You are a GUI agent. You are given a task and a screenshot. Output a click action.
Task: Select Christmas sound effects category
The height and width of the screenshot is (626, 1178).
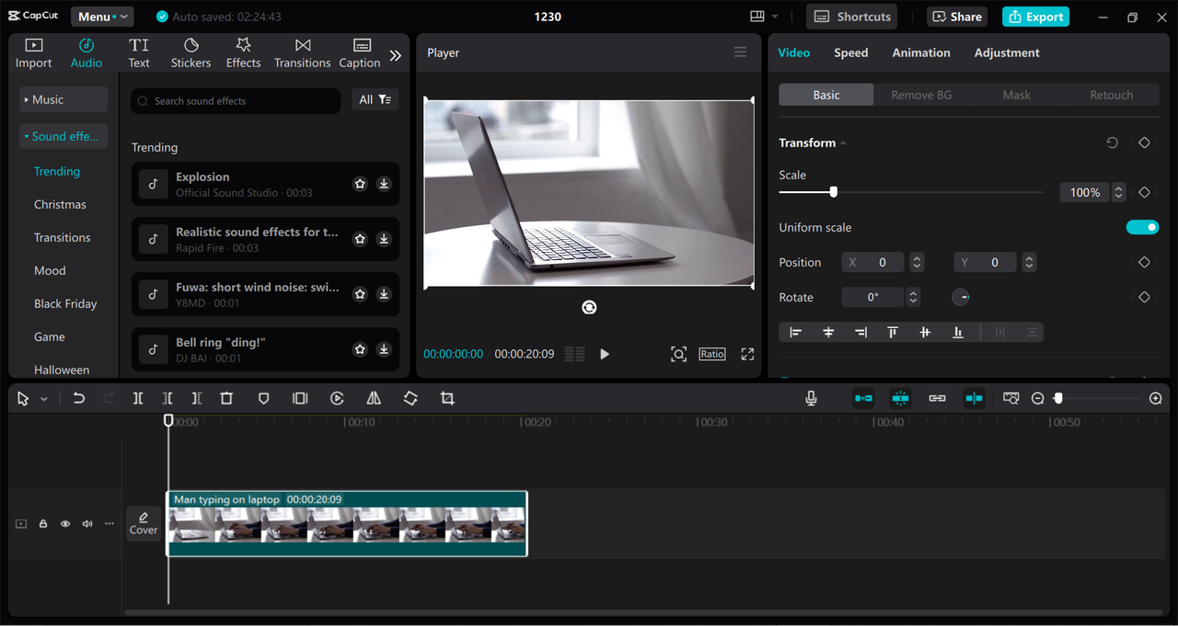pyautogui.click(x=60, y=204)
